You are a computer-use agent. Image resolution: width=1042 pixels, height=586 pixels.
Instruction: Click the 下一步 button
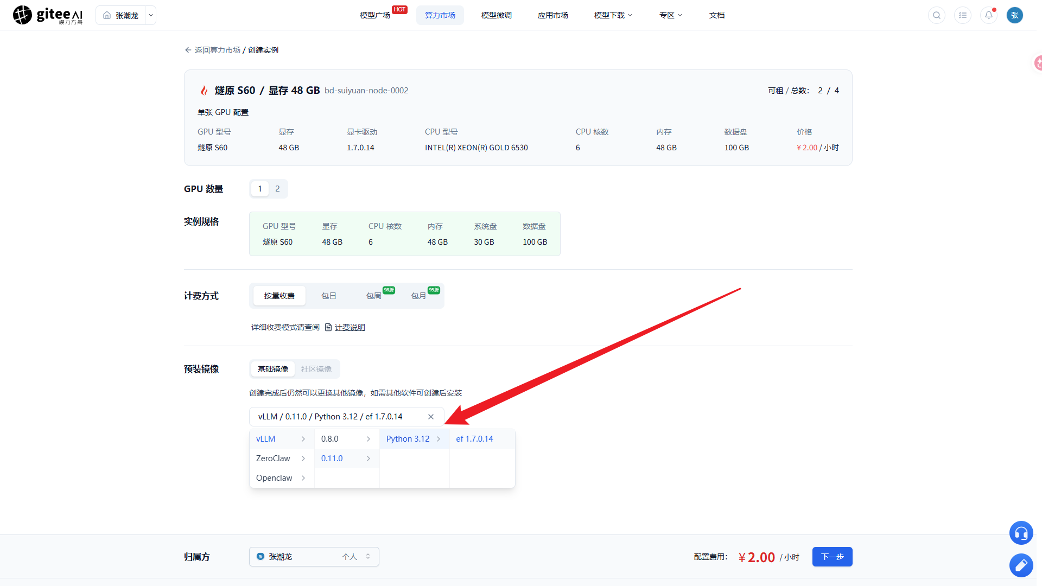point(832,557)
